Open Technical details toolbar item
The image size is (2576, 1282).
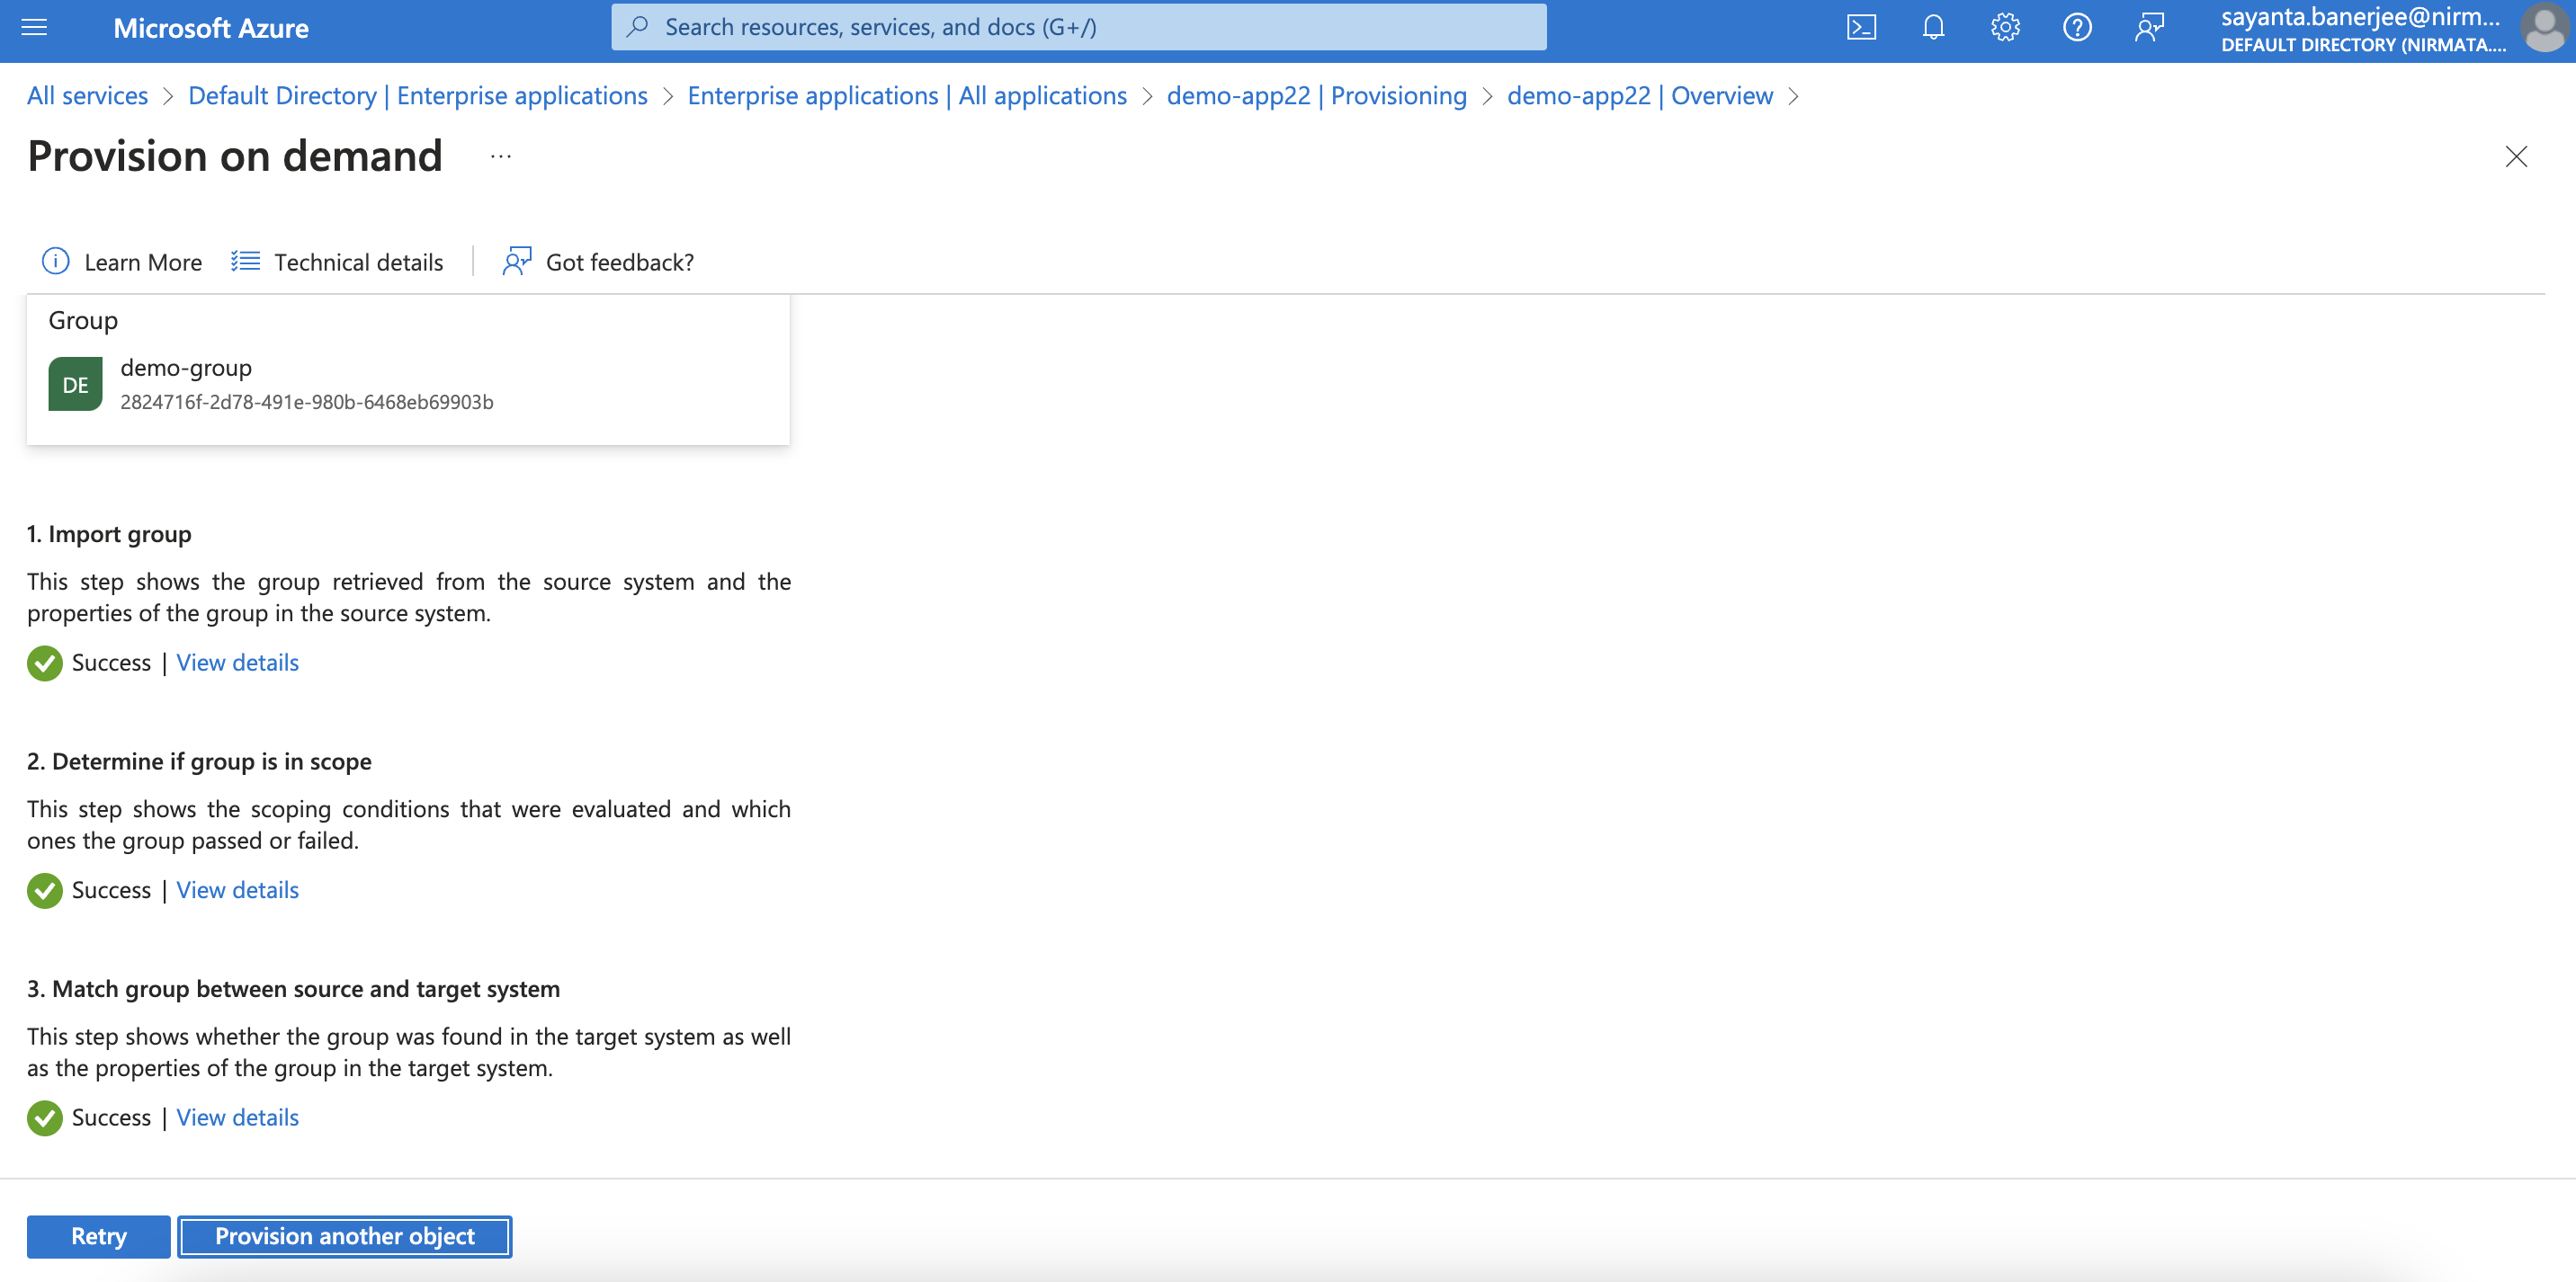337,262
